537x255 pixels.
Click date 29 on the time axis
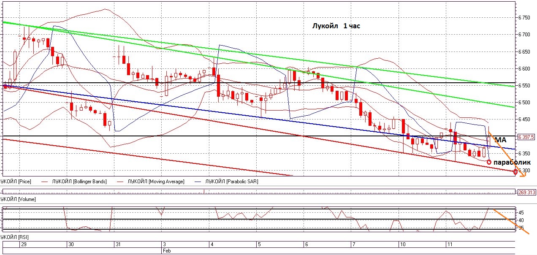[x=24, y=244]
